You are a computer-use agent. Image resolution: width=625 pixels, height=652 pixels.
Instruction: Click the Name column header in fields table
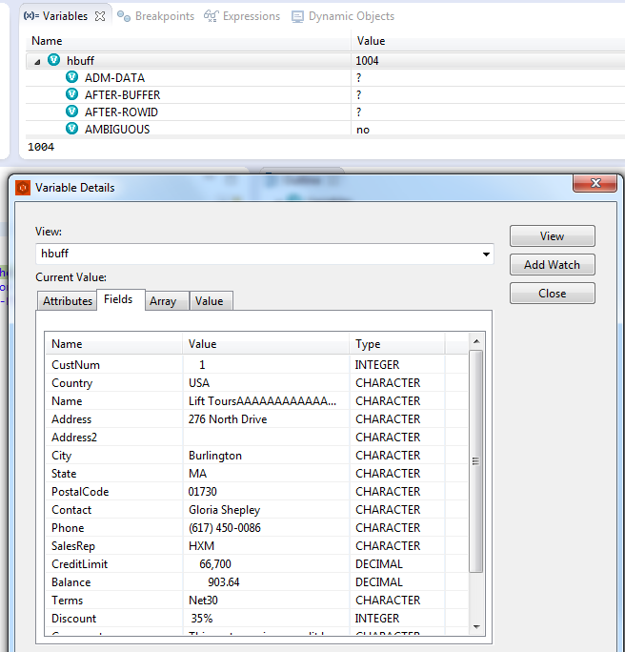point(114,344)
